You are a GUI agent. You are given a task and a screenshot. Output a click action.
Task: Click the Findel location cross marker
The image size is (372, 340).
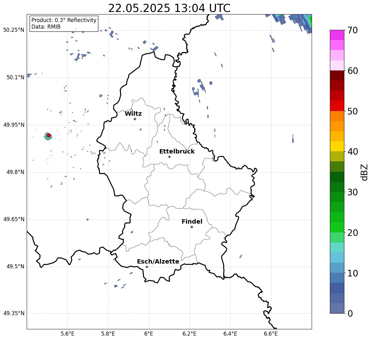pos(192,227)
